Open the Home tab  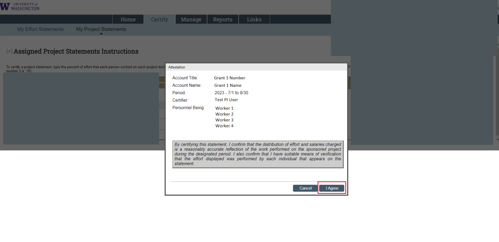(128, 20)
